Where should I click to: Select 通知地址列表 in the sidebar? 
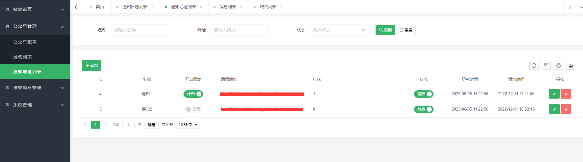coord(35,72)
